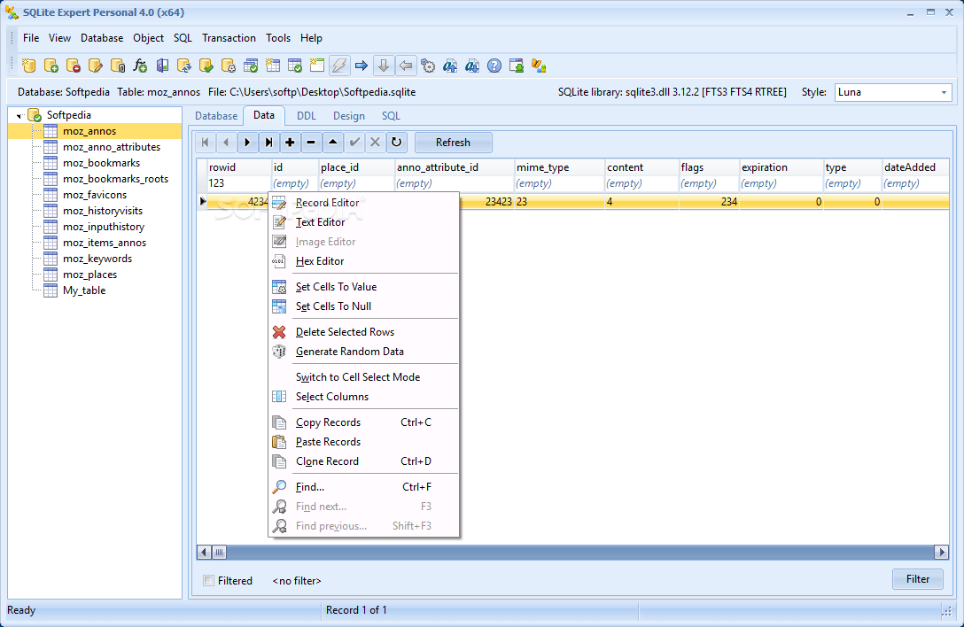Viewport: 964px width, 627px height.
Task: Choose Find... from context menu
Action: pos(364,487)
